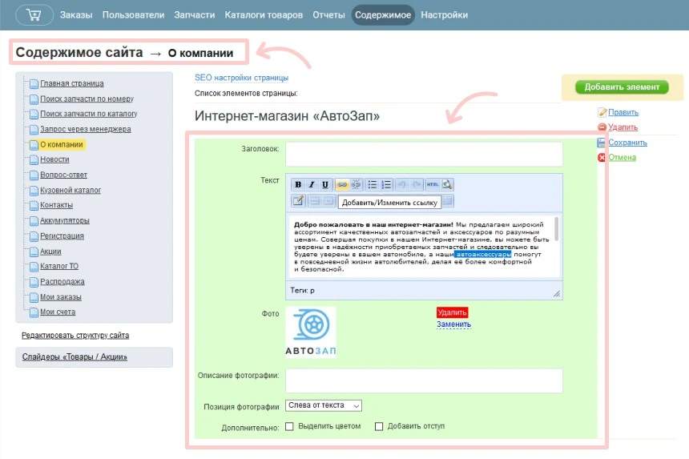Viewport: 689px width, 459px height.
Task: Click the redo arrow in editor toolbar
Action: tap(416, 184)
